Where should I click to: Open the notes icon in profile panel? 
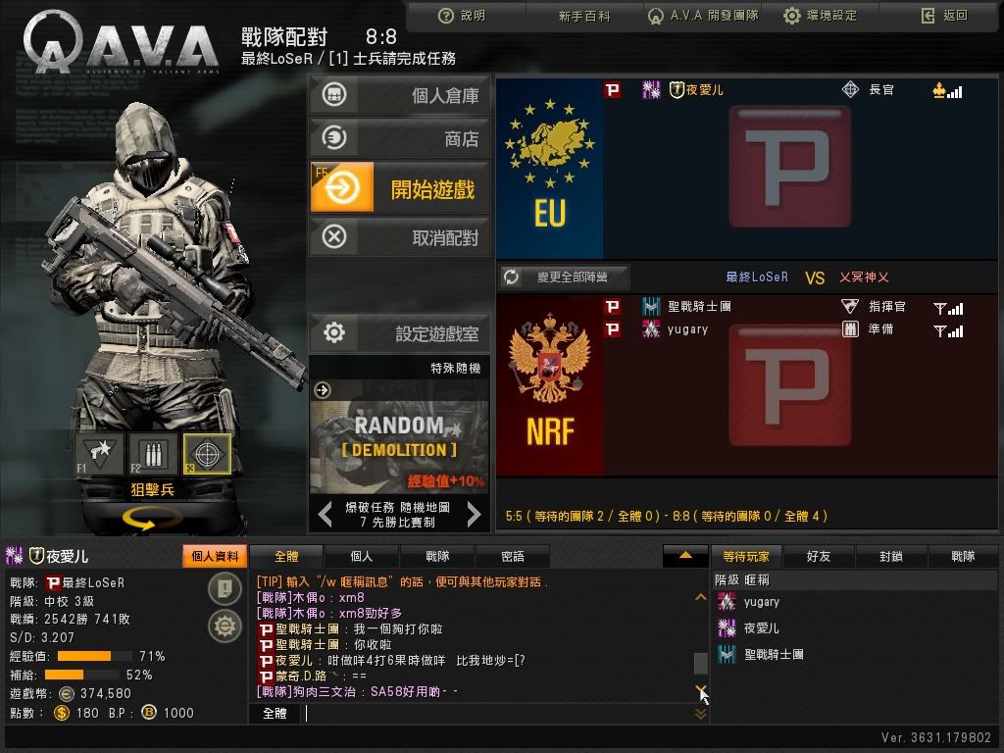(x=225, y=588)
